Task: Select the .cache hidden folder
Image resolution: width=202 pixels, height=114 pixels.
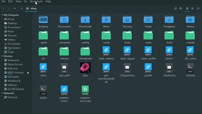Action: 43,35
